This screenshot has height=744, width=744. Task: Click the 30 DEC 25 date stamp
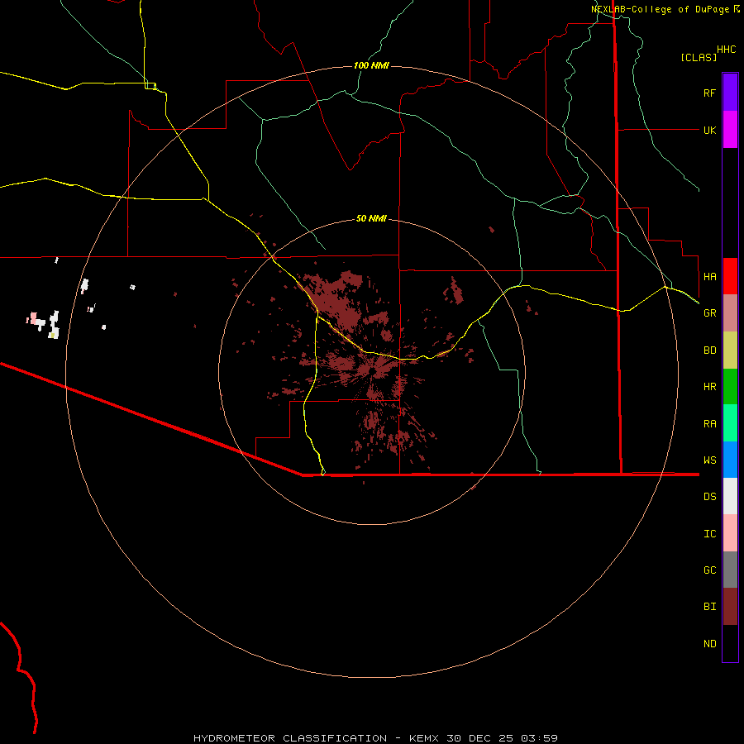click(480, 738)
